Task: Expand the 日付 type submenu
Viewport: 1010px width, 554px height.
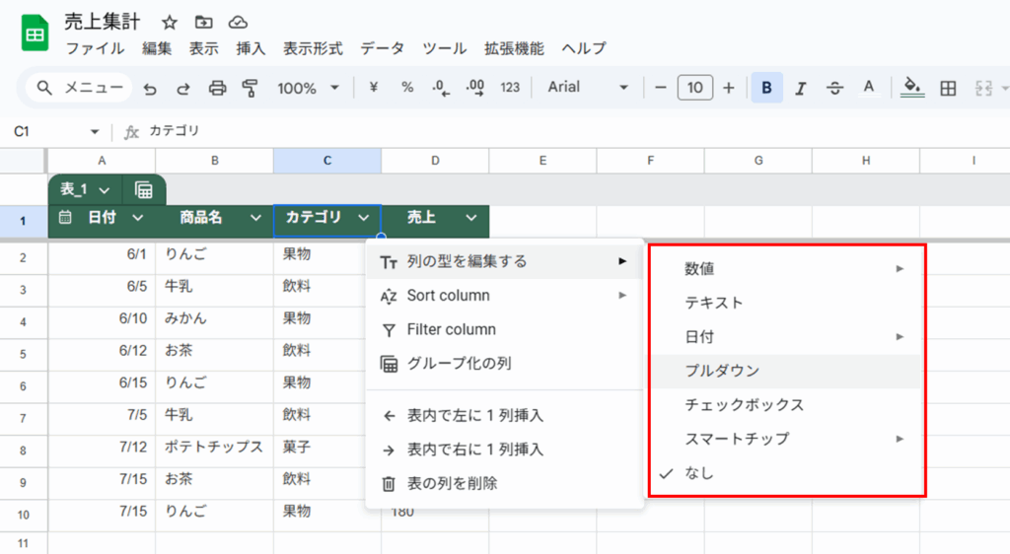Action: coord(787,337)
